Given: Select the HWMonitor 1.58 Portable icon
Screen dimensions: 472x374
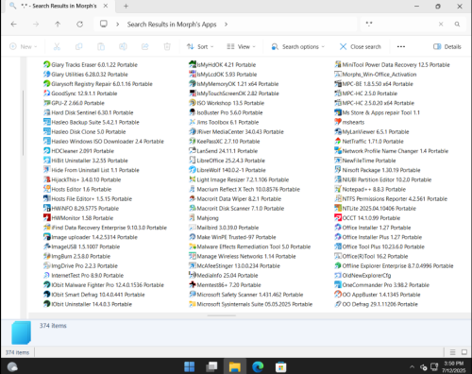Looking at the screenshot, I should 46,218.
